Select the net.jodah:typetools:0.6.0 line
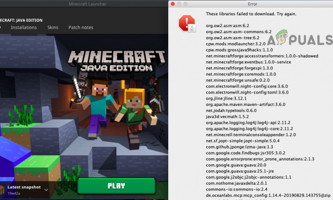 tap(231, 111)
